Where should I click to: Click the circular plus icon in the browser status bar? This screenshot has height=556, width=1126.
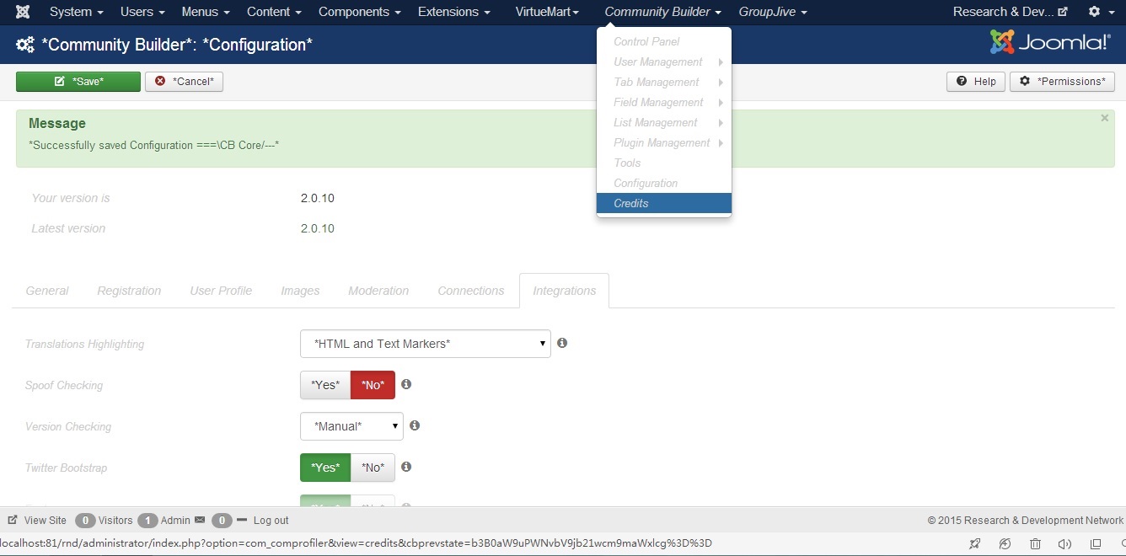(1005, 544)
